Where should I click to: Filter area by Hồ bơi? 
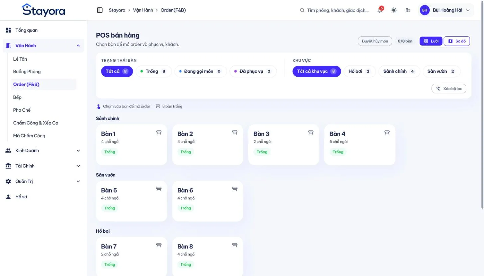click(360, 71)
